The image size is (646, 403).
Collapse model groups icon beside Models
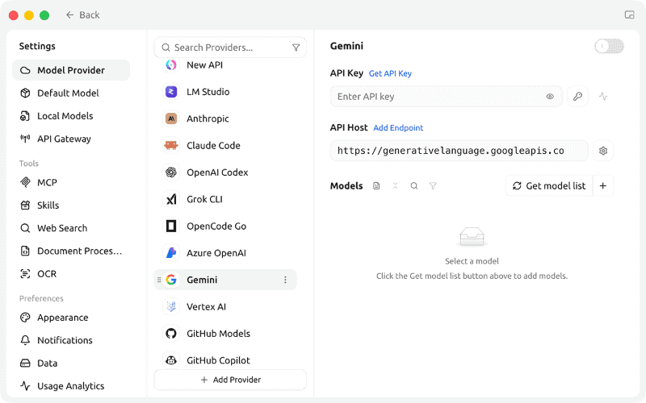(395, 186)
